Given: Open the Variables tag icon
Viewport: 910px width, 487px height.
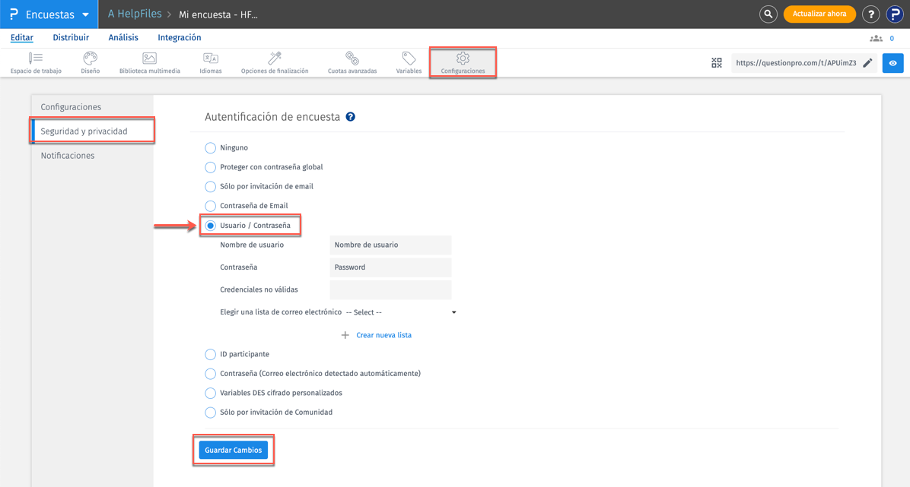Looking at the screenshot, I should [x=409, y=58].
